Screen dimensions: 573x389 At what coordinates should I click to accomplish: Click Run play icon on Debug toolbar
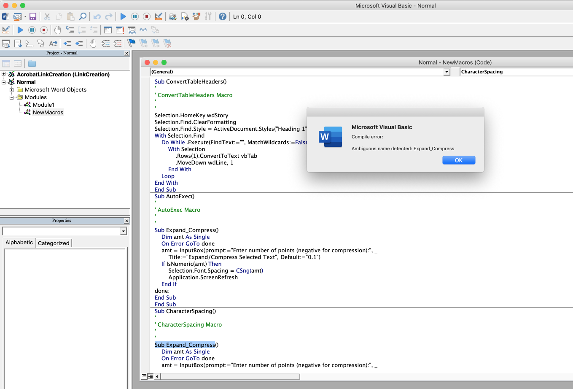(x=20, y=30)
